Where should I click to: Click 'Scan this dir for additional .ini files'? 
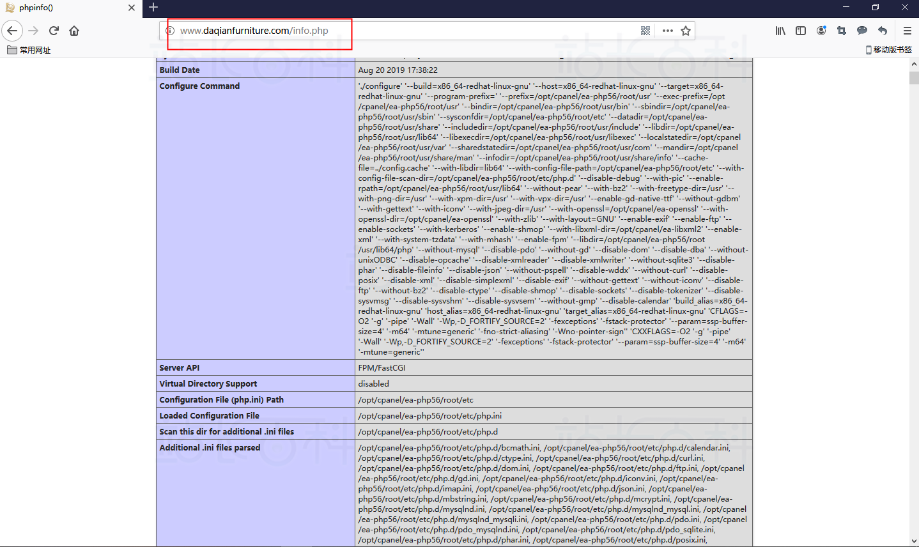(227, 432)
